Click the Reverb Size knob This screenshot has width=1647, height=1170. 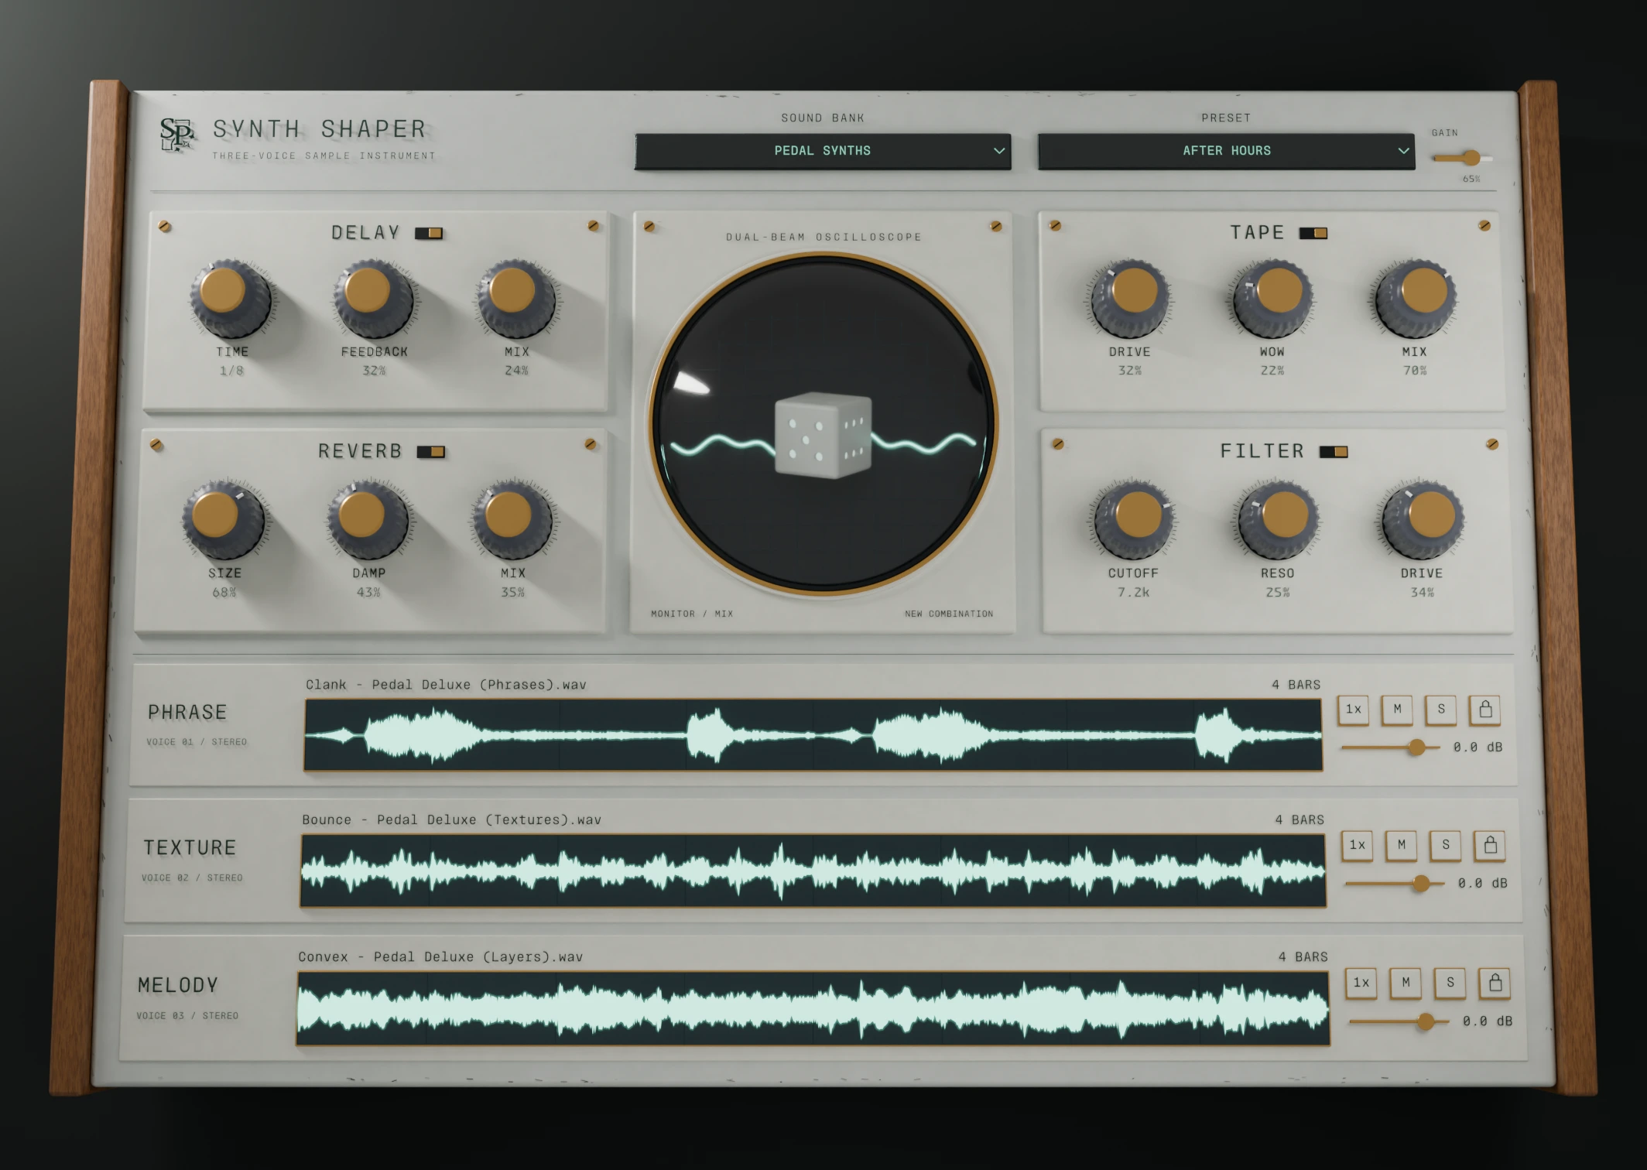(x=223, y=519)
